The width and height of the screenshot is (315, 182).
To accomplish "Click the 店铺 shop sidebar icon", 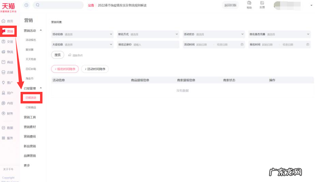I will click(x=3, y=72).
